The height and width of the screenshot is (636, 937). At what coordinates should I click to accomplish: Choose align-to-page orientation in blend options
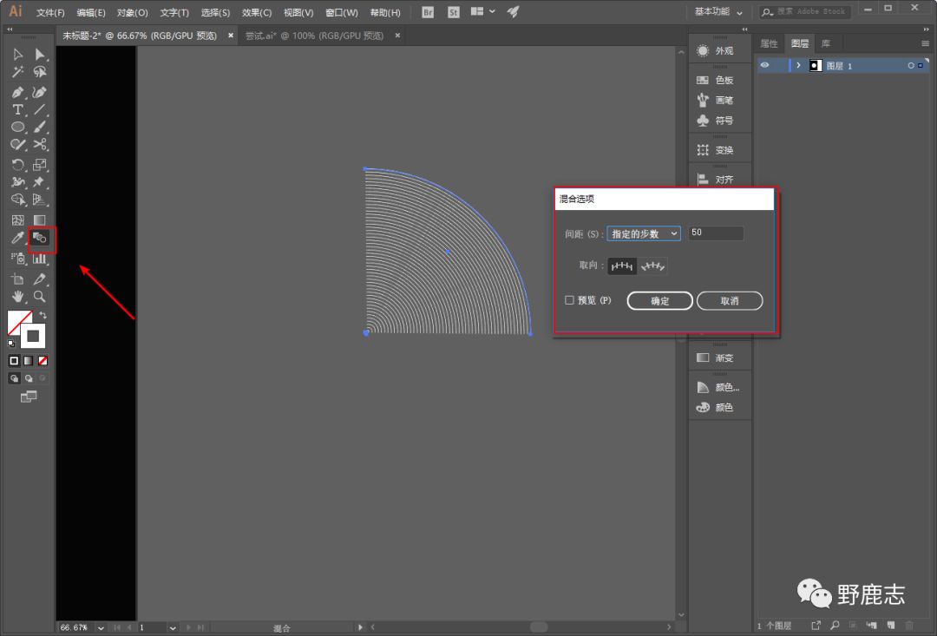(621, 266)
